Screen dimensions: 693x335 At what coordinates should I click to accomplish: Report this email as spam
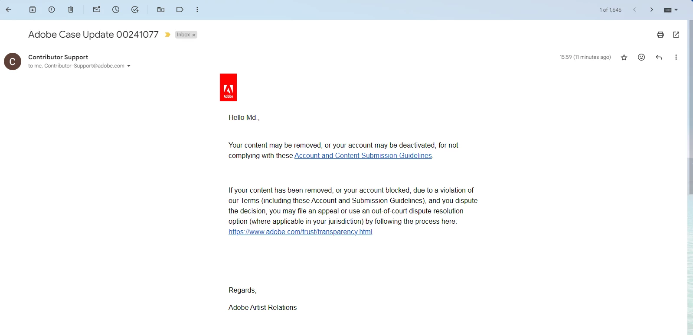52,10
